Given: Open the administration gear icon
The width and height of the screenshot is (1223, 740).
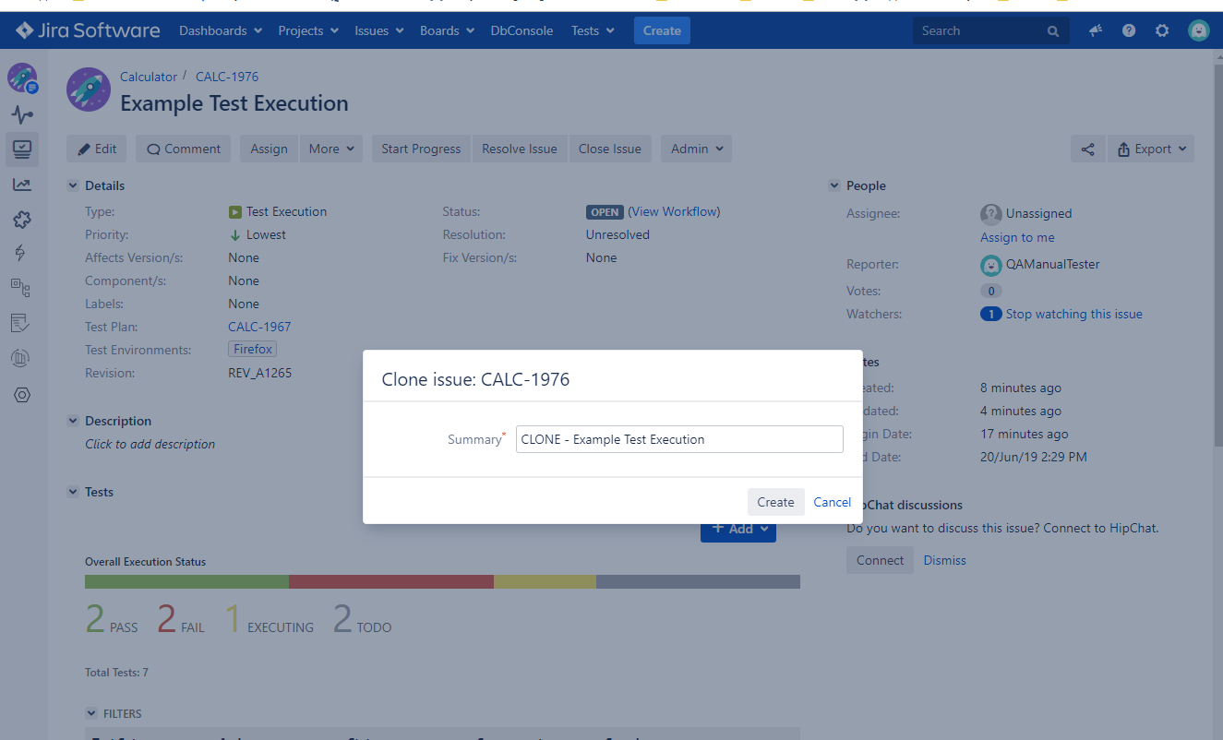Looking at the screenshot, I should 1162,30.
